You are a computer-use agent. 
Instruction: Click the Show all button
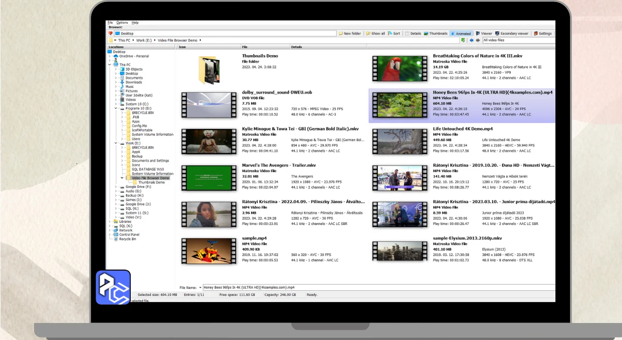(376, 34)
